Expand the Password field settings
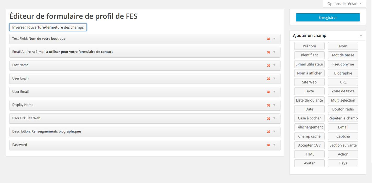The image size is (372, 183). [x=274, y=145]
